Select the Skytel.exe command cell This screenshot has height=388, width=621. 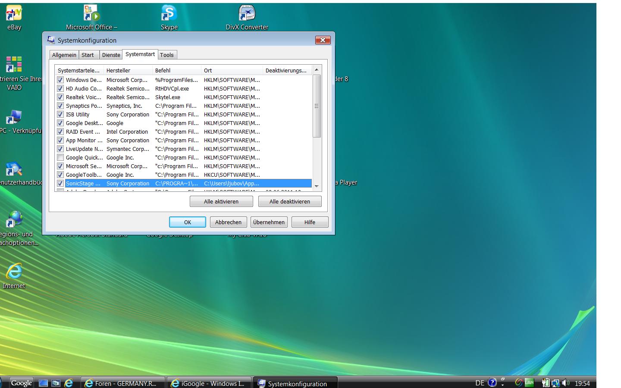(168, 97)
